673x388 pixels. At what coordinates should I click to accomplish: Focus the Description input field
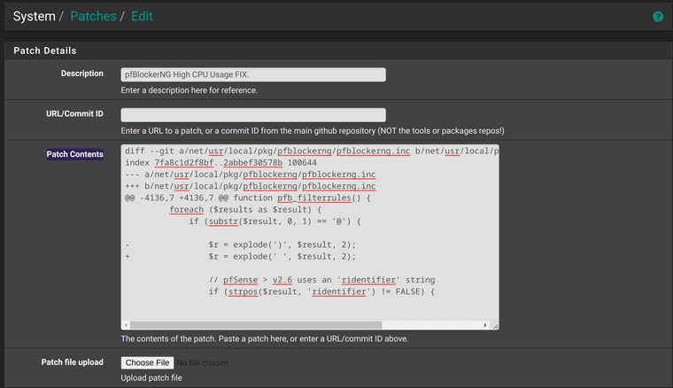click(253, 74)
